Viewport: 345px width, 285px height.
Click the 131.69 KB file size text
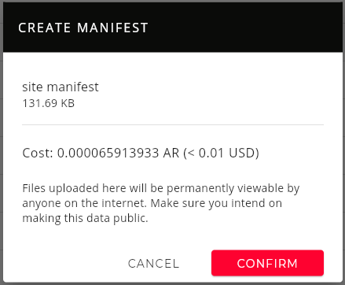click(x=49, y=103)
